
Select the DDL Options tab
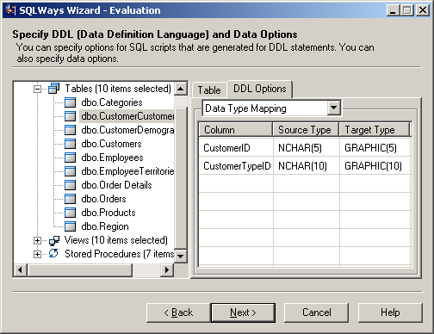[x=260, y=89]
